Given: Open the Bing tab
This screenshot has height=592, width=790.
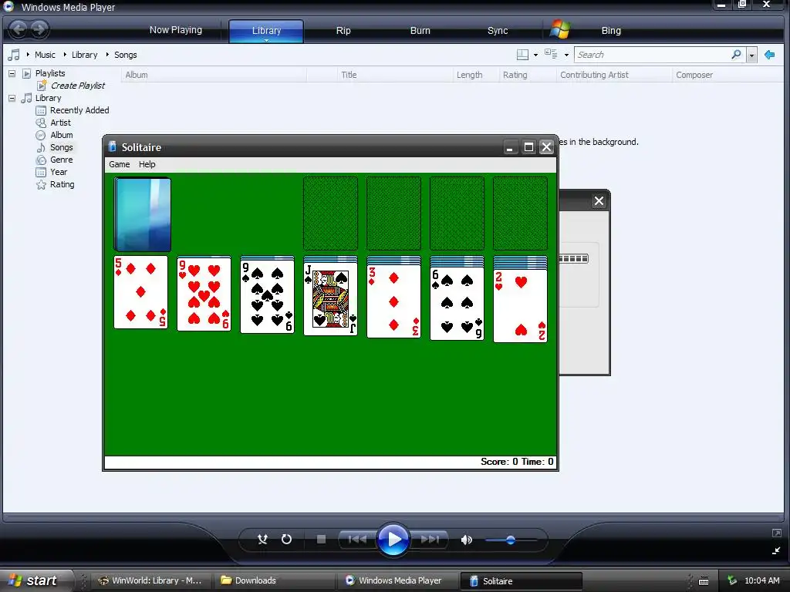Looking at the screenshot, I should 611,30.
